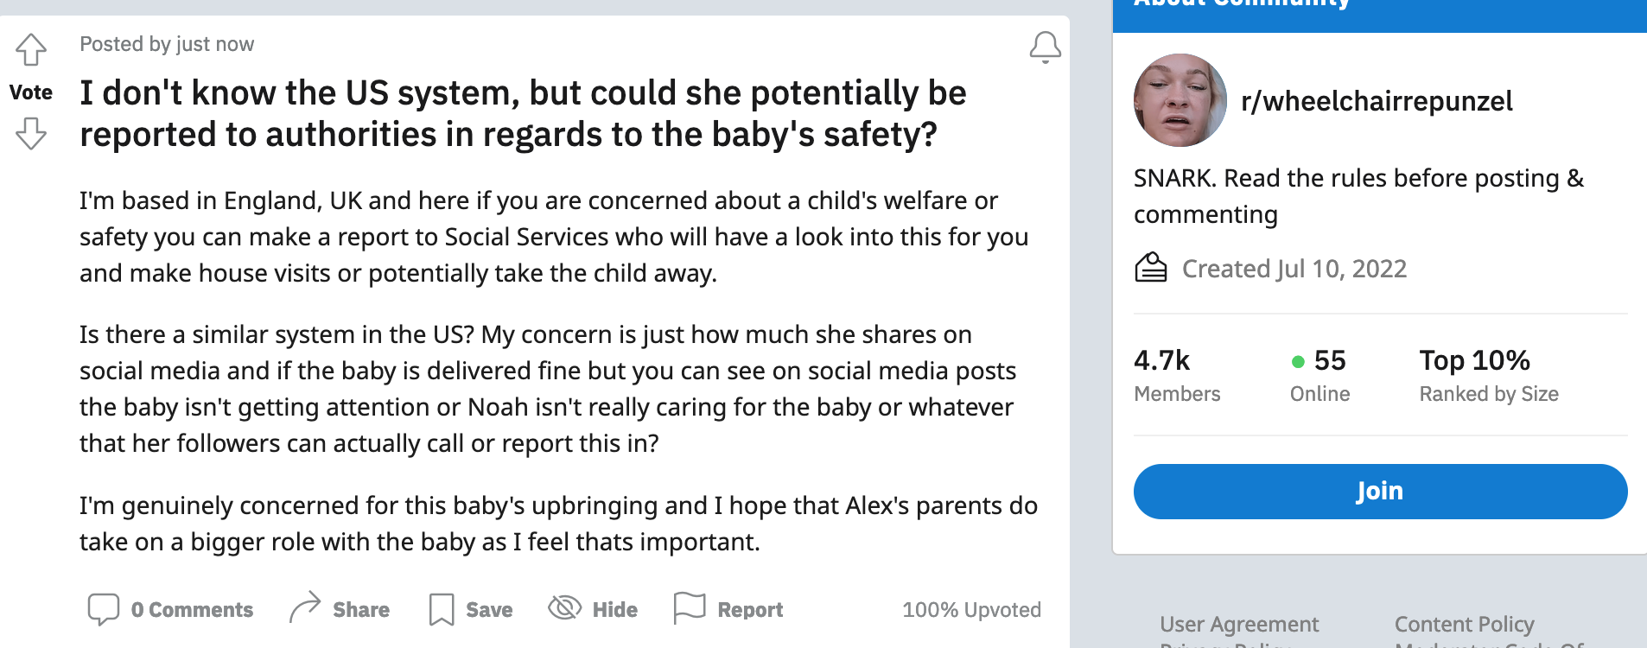Image resolution: width=1647 pixels, height=648 pixels.
Task: Open the Content Policy link
Action: (x=1464, y=624)
